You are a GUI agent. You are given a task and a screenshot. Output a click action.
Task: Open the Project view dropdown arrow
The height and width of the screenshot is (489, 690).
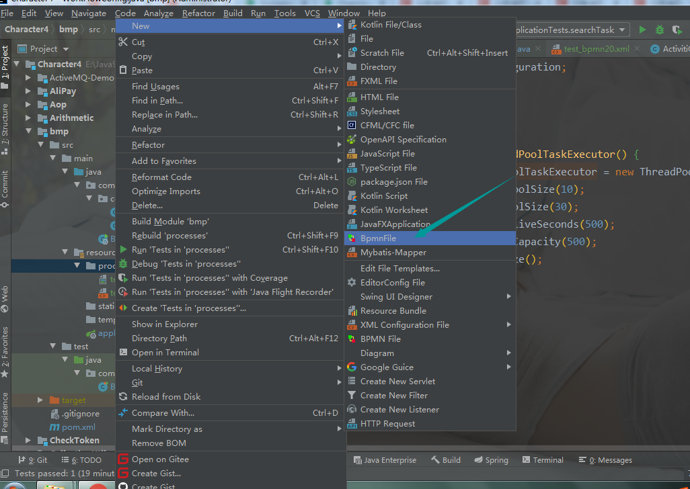[66, 49]
